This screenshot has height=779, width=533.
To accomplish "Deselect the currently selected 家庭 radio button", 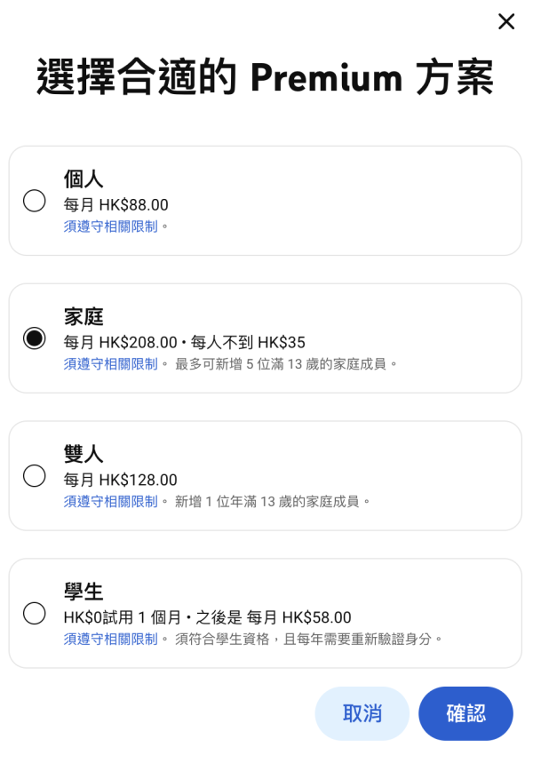I will pyautogui.click(x=34, y=338).
